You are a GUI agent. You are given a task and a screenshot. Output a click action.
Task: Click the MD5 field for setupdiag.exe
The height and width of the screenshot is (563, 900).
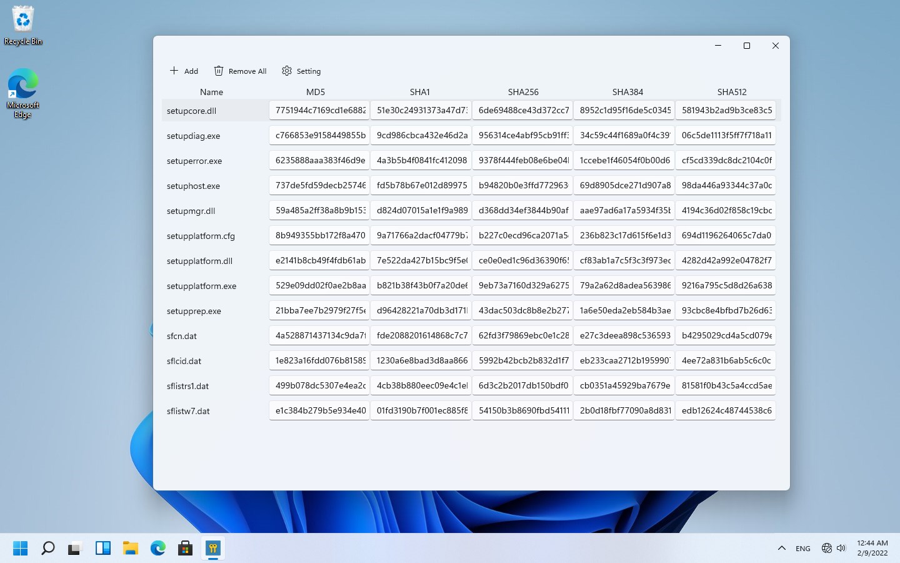pos(319,135)
